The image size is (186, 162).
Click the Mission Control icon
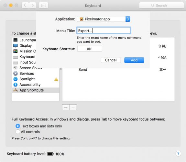coord(16,51)
